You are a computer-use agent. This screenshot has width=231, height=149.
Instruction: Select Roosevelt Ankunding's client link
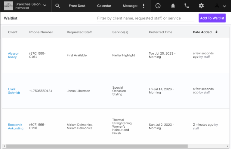[x=16, y=126]
